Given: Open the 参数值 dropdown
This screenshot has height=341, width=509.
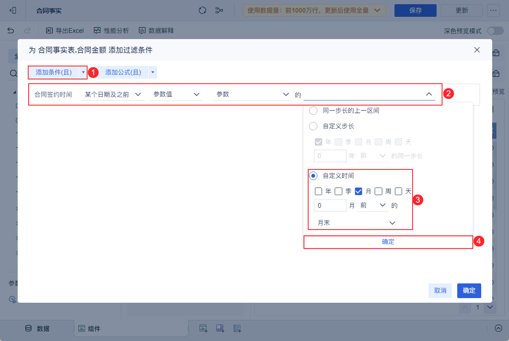Looking at the screenshot, I should [x=176, y=94].
